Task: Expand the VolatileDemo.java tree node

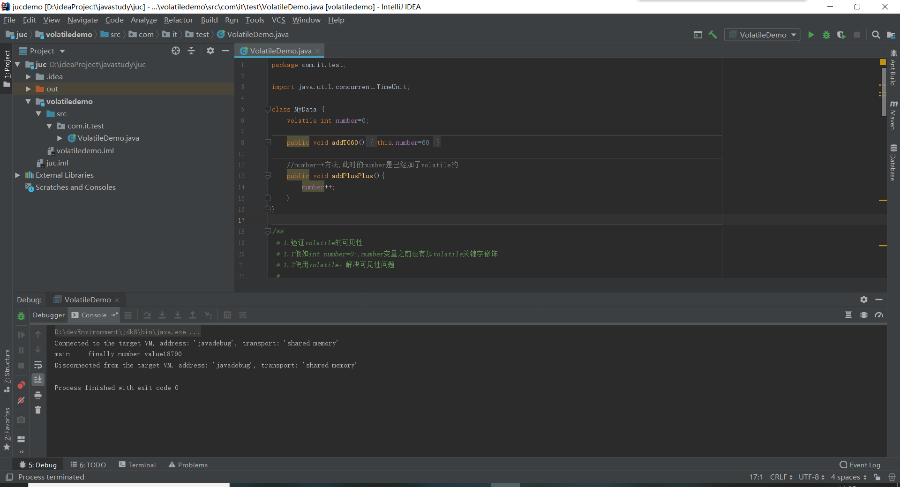Action: click(60, 138)
